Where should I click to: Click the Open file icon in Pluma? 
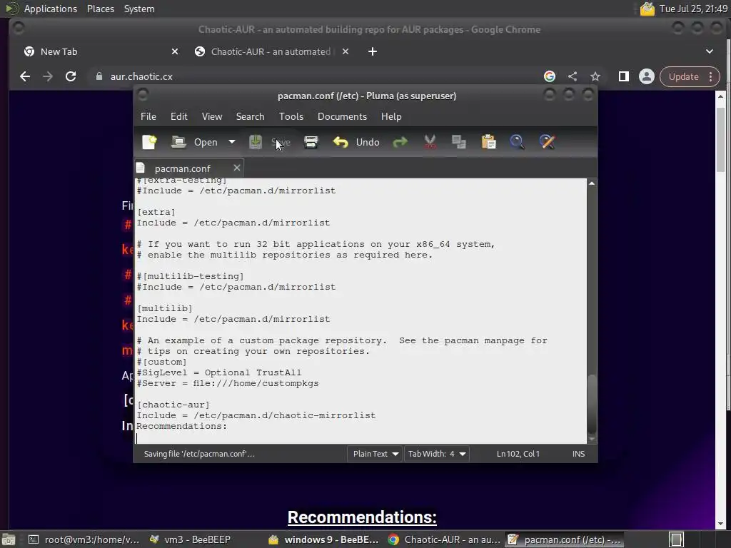coord(178,142)
